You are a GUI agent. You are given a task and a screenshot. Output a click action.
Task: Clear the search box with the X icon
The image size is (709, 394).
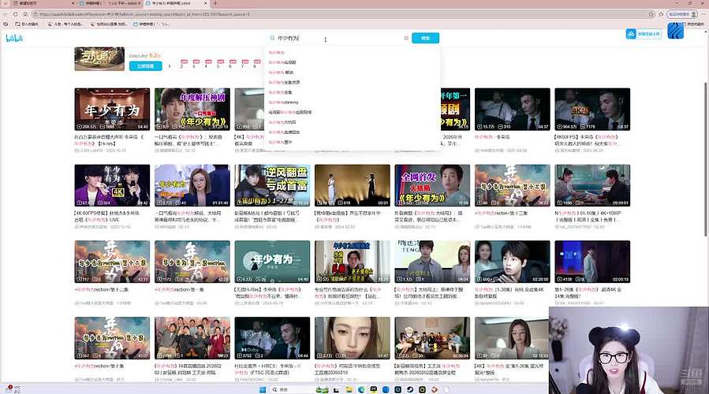tap(406, 38)
